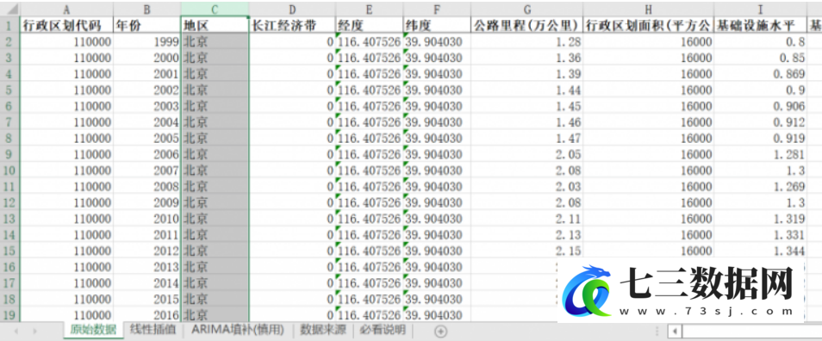Click the road mileage value 2.05

(x=526, y=154)
